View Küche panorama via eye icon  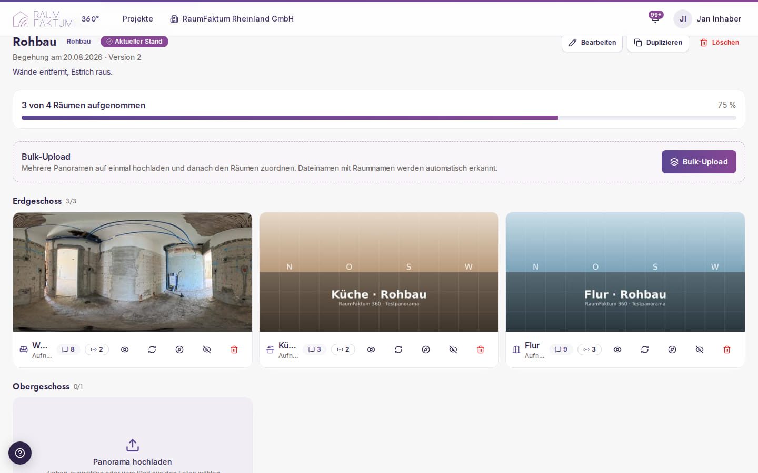tap(371, 349)
